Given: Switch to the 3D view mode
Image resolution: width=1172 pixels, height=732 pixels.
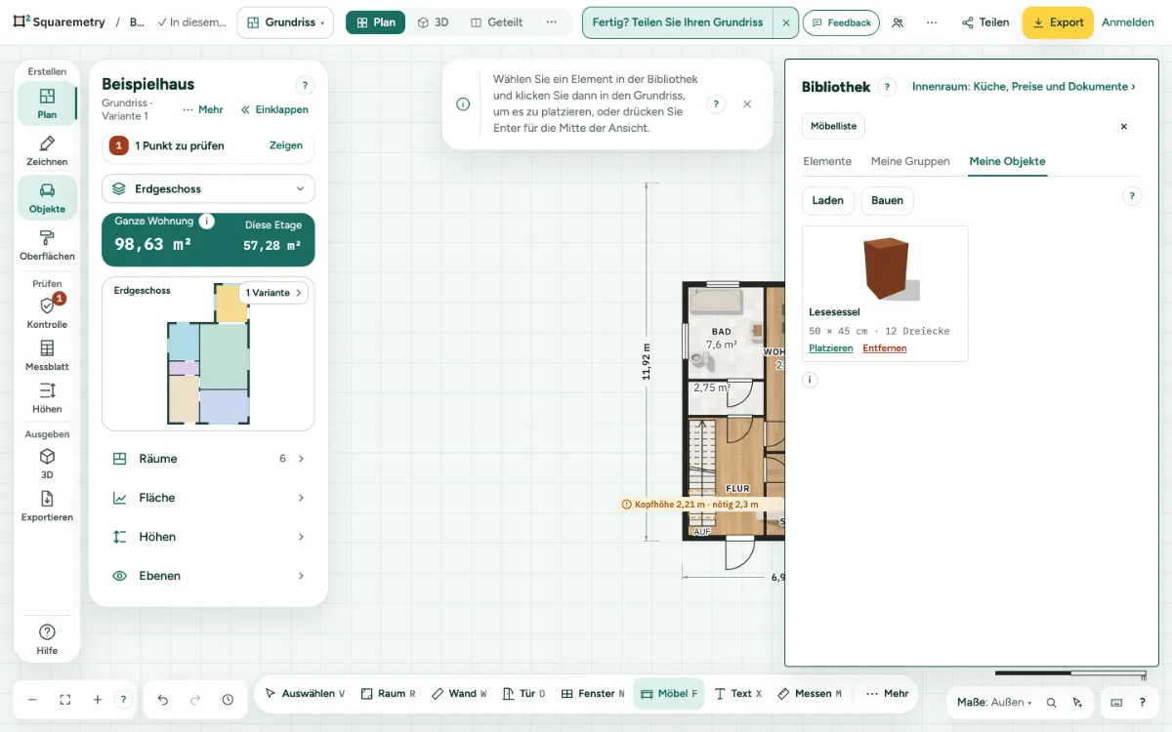Looking at the screenshot, I should (x=433, y=22).
